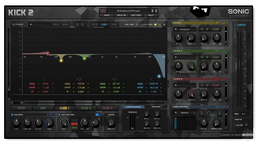Click the Compressor threshold meter
This screenshot has width=257, height=144.
(x=133, y=122)
